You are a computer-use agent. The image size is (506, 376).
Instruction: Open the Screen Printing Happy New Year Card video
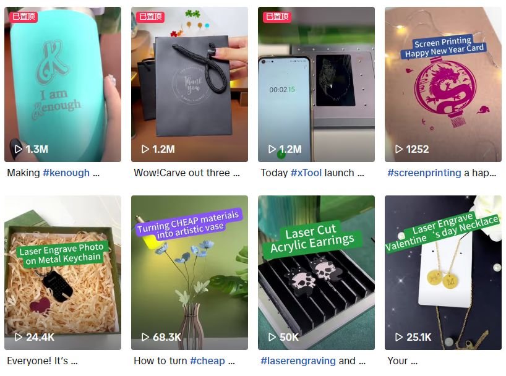pos(443,84)
